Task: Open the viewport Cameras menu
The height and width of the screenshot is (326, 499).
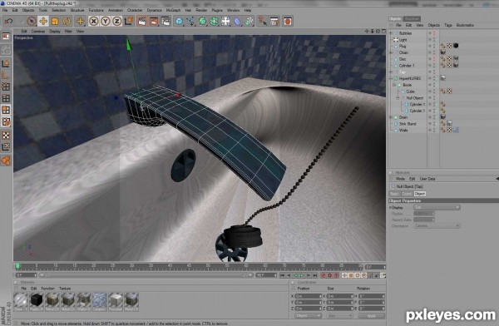Action: pyautogui.click(x=38, y=32)
